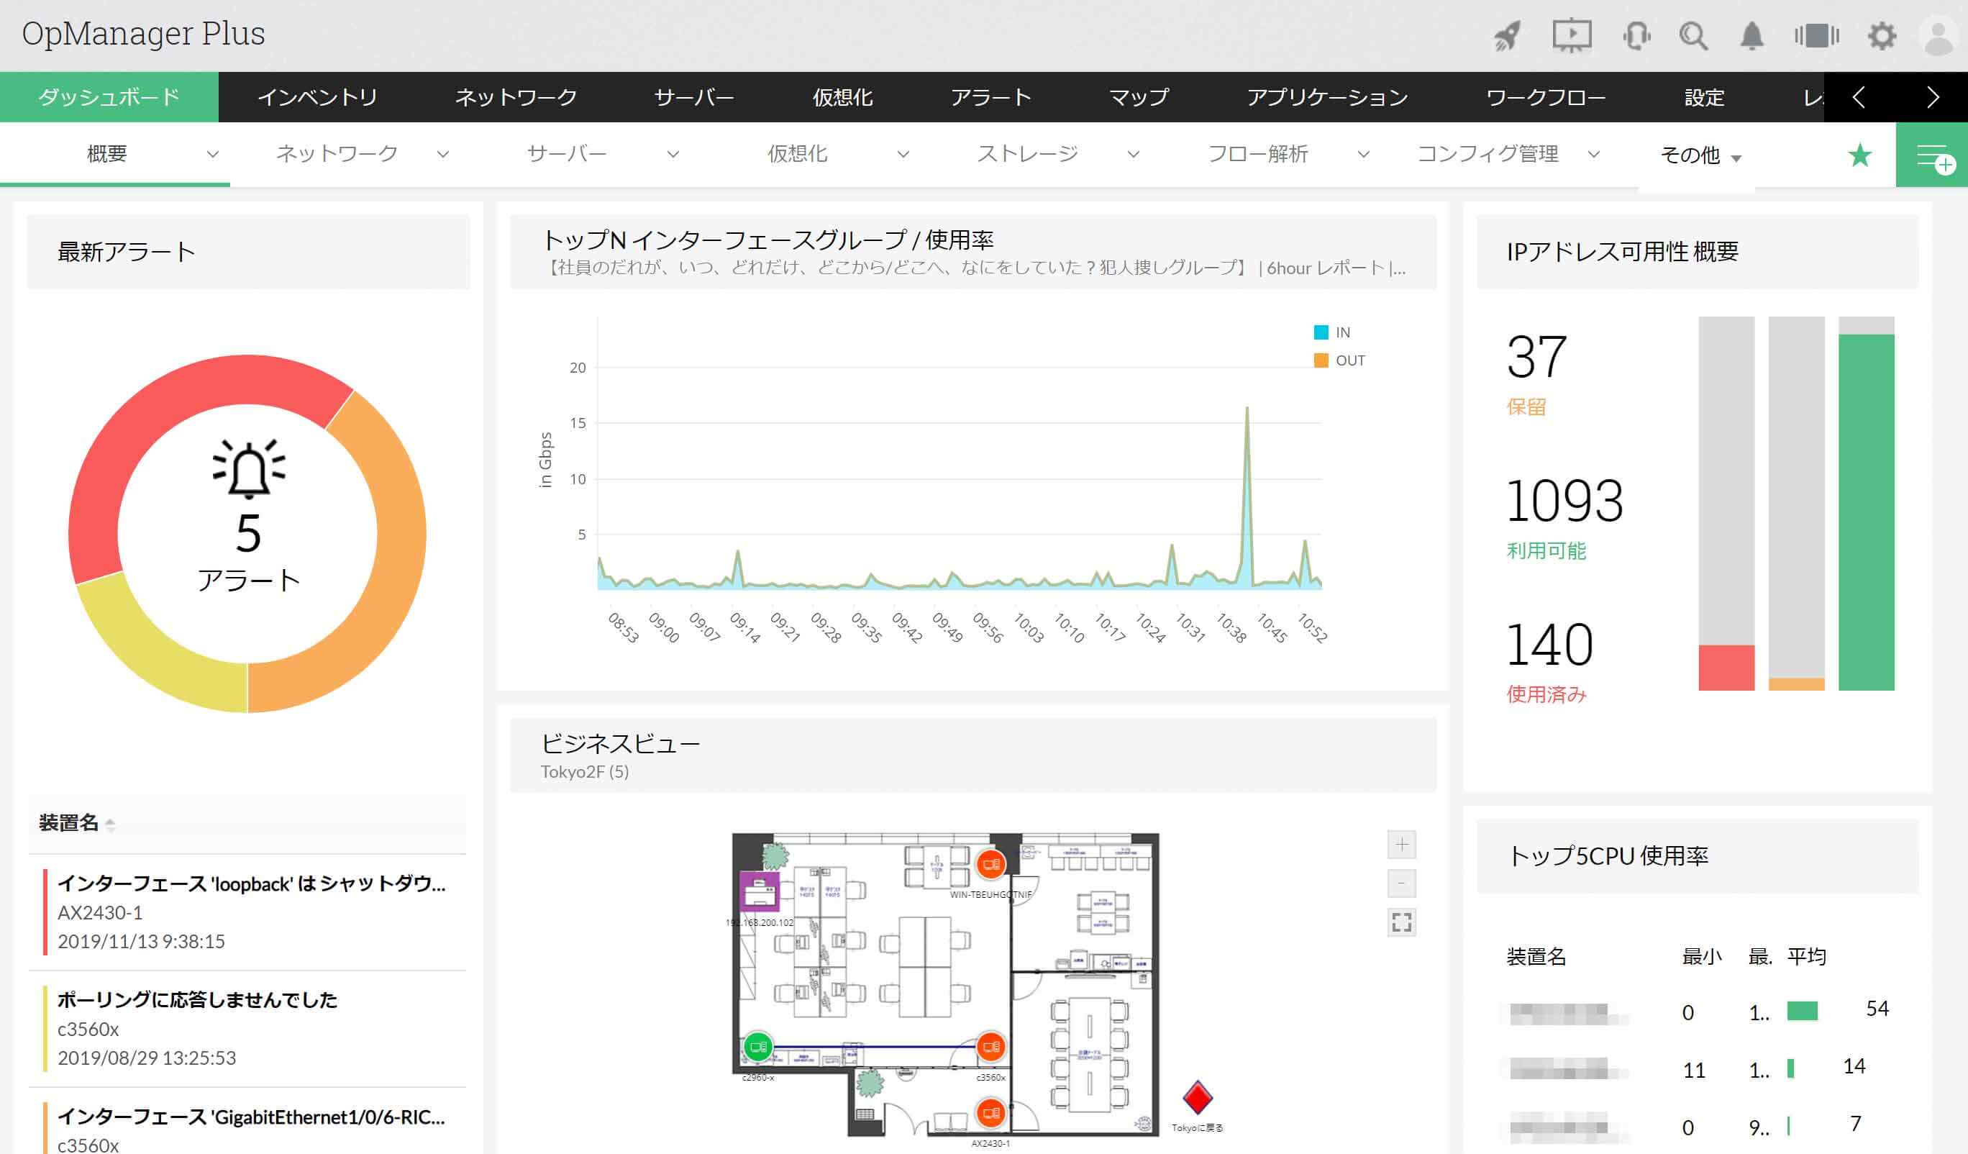Viewport: 1968px width, 1154px height.
Task: Click the 37 保留 IP count
Action: 1536,357
